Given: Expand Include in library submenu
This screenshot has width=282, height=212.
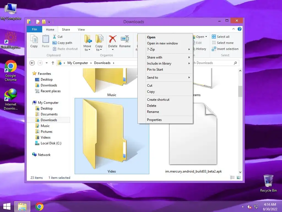Looking at the screenshot, I should (x=166, y=63).
